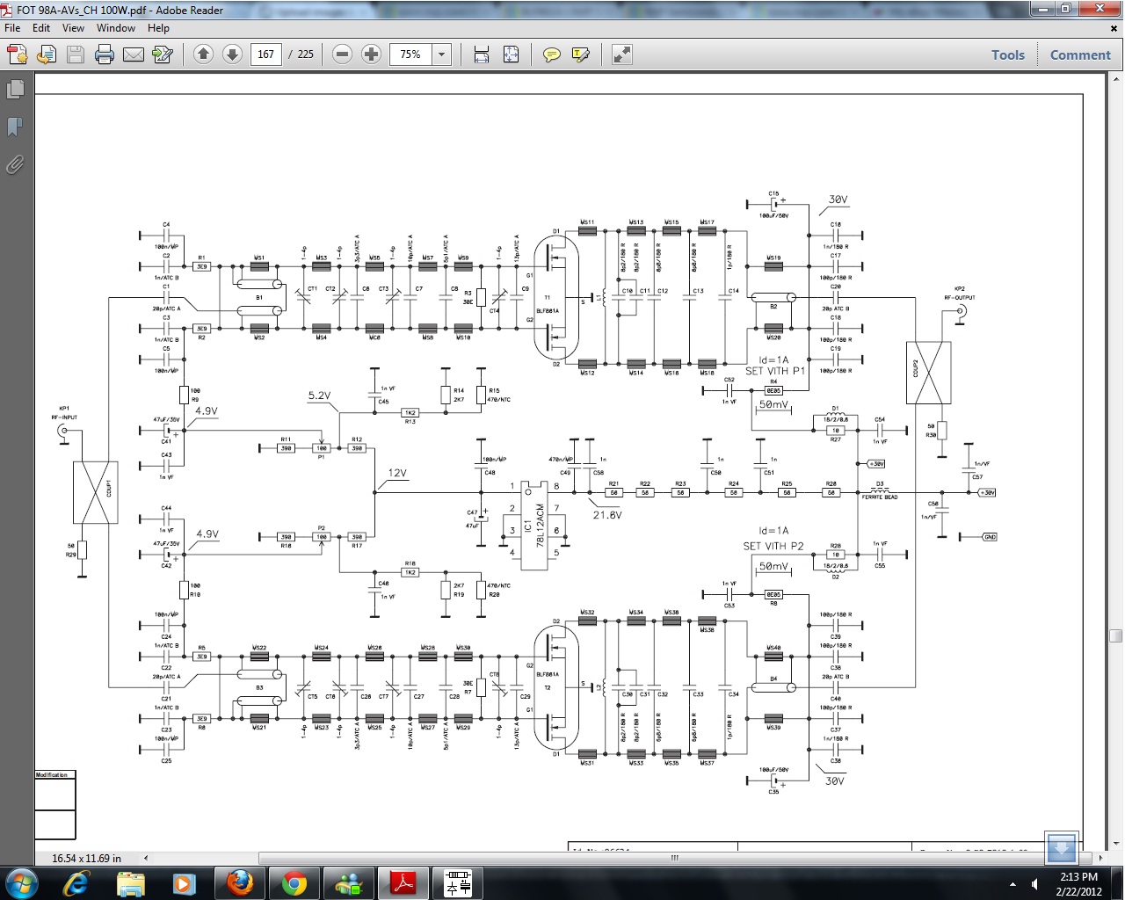Open Windows Explorer from the taskbar
The image size is (1125, 900).
pyautogui.click(x=131, y=882)
